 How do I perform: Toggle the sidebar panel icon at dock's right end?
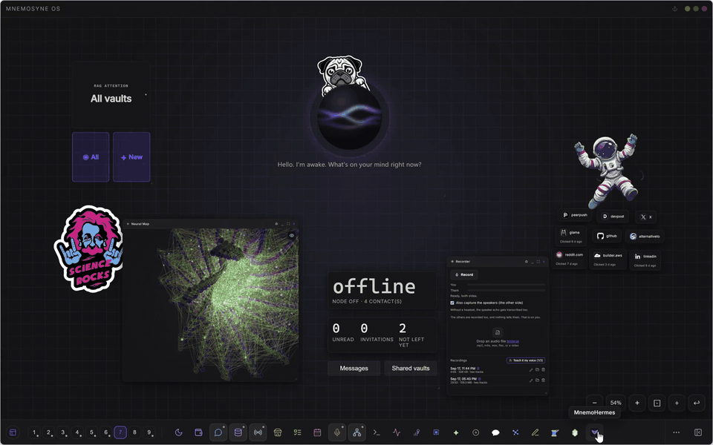(698, 432)
